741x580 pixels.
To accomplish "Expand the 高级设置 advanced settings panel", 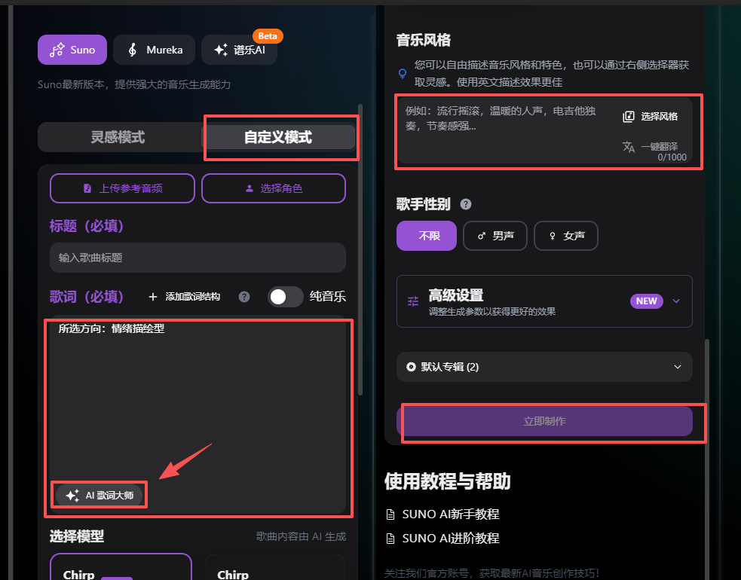I will pos(544,301).
